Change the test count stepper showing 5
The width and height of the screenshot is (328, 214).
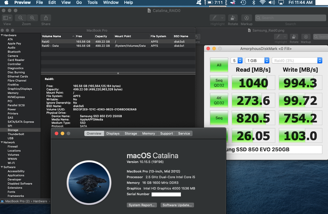tap(240, 61)
